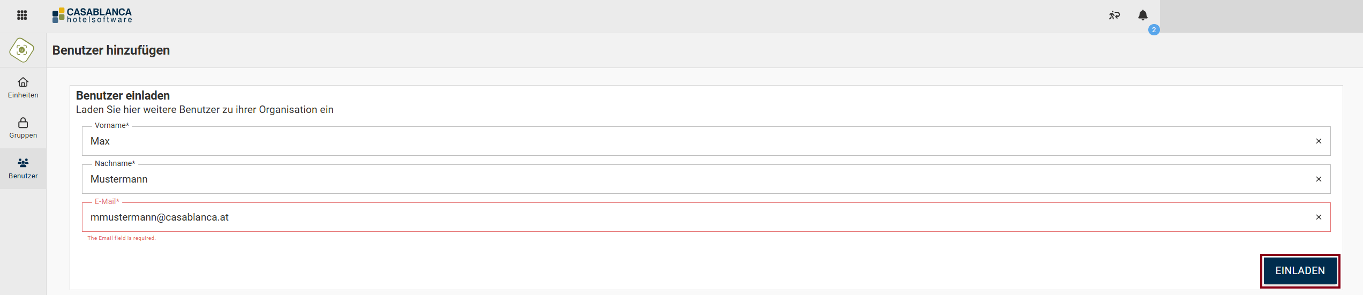This screenshot has width=1363, height=295.
Task: Click the 'Benutzer einladen' card heading
Action: pyautogui.click(x=123, y=96)
